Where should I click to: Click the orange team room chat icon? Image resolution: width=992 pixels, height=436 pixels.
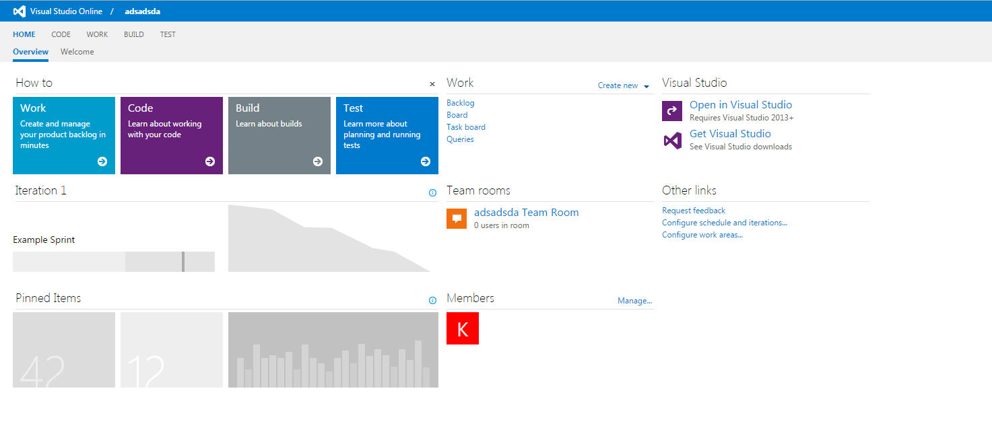click(x=457, y=219)
